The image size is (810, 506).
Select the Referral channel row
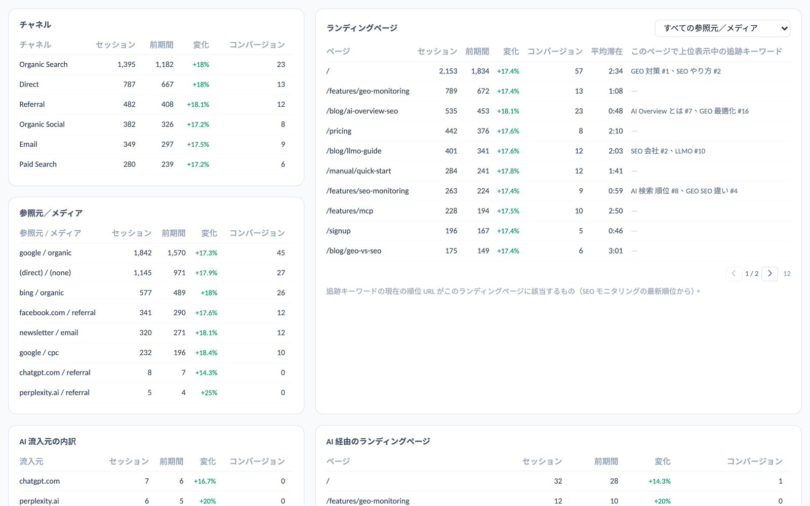(156, 104)
